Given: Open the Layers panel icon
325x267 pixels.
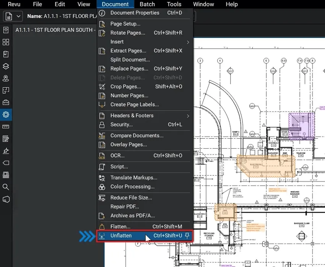Looking at the screenshot, I should 6,66.
